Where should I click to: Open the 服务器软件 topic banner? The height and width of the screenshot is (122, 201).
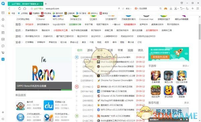(x=169, y=114)
